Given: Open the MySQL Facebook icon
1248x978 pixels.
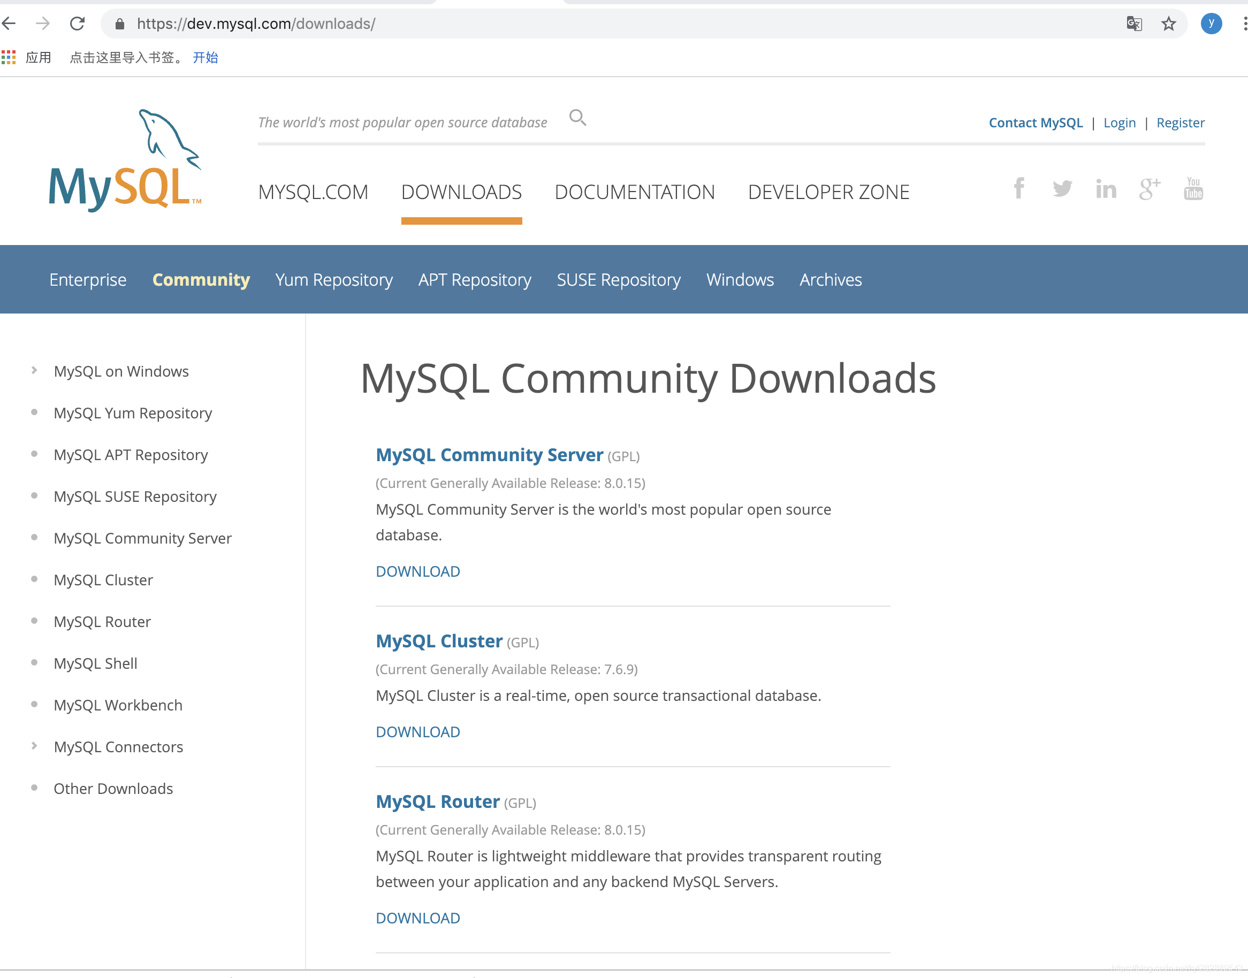Looking at the screenshot, I should pos(1019,188).
